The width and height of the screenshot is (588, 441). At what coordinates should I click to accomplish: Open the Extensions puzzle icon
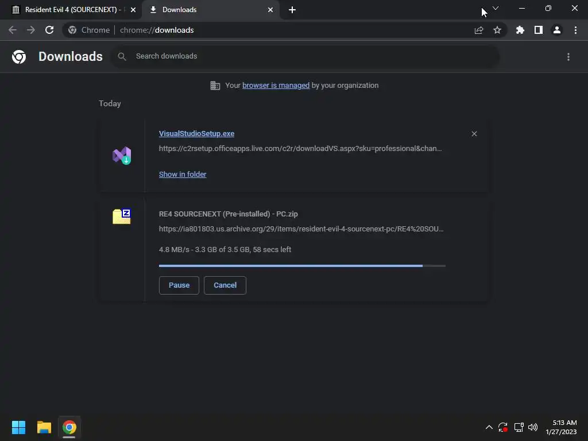[520, 30]
